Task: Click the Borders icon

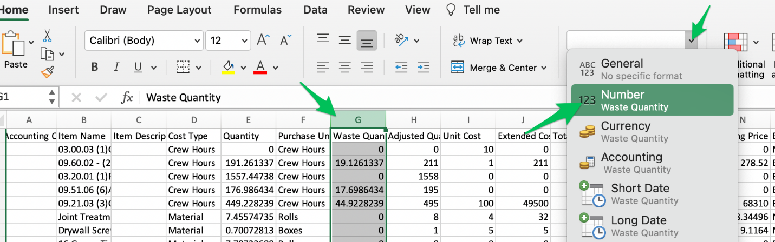Action: (x=183, y=68)
